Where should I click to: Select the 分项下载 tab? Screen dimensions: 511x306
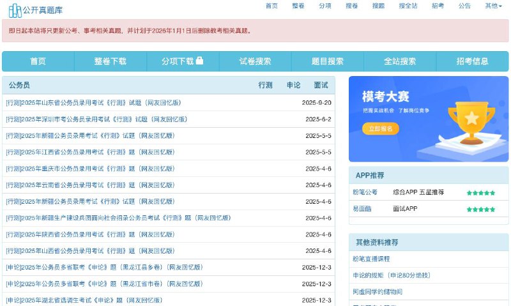183,61
